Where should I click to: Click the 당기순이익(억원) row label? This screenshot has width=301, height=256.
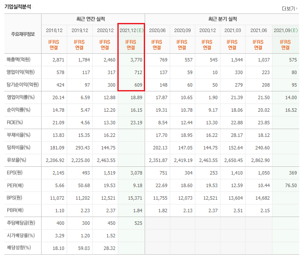tap(23, 84)
